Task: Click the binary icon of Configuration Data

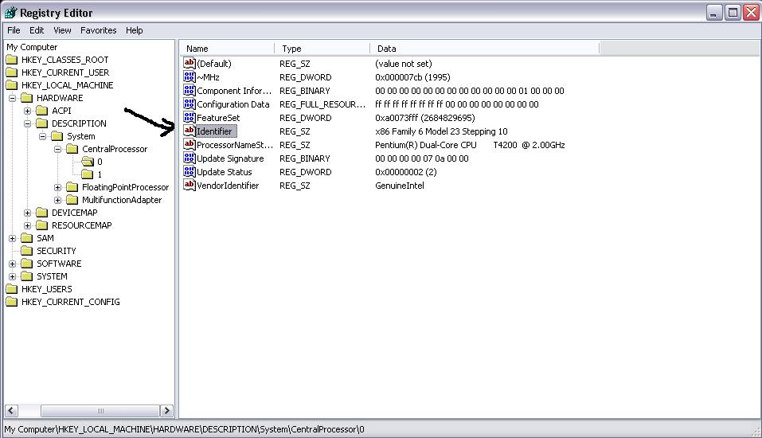Action: click(189, 104)
